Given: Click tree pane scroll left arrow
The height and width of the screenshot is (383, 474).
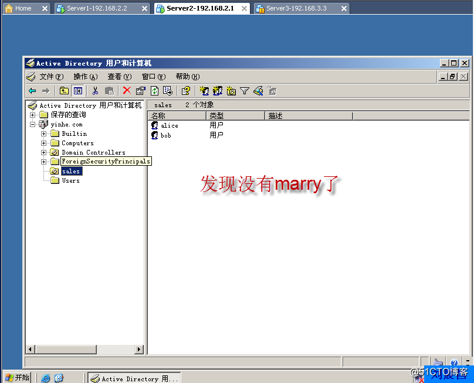Looking at the screenshot, I should click(x=30, y=350).
